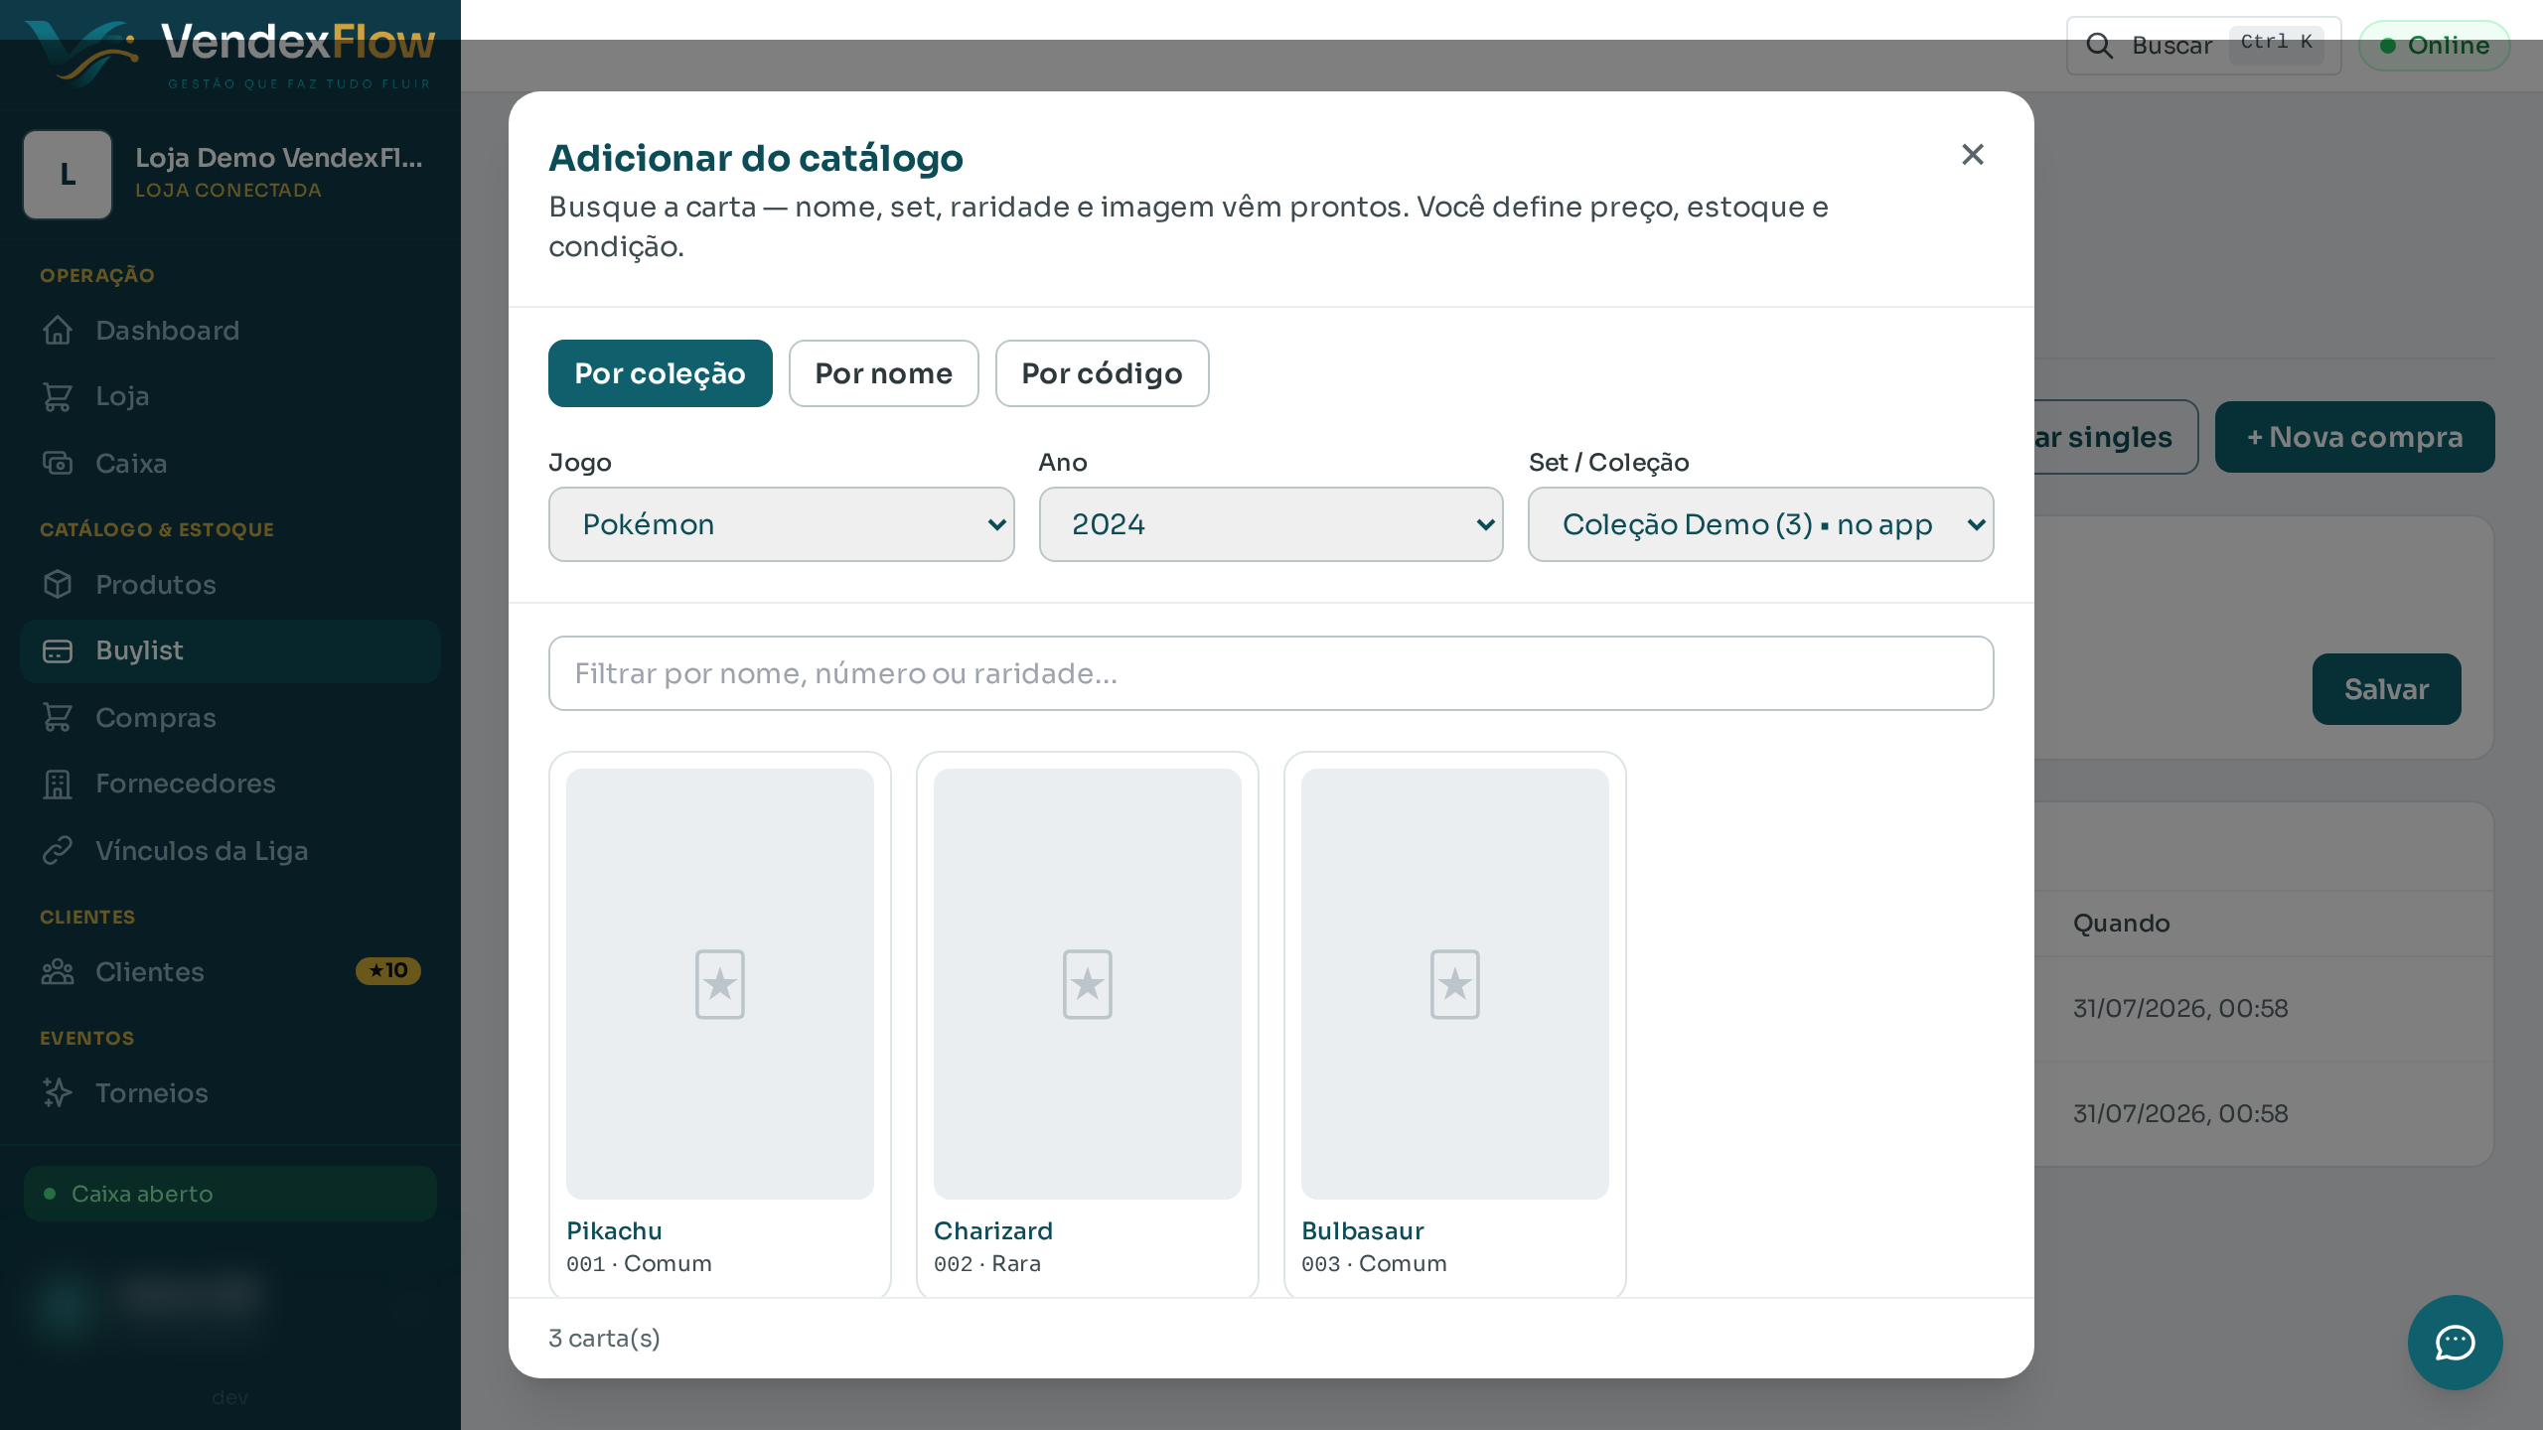The height and width of the screenshot is (1430, 2543).
Task: Select the Charizard card name
Action: click(x=993, y=1230)
